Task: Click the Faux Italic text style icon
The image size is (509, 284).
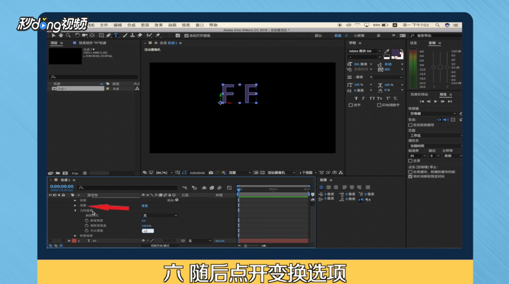Action: click(x=363, y=98)
